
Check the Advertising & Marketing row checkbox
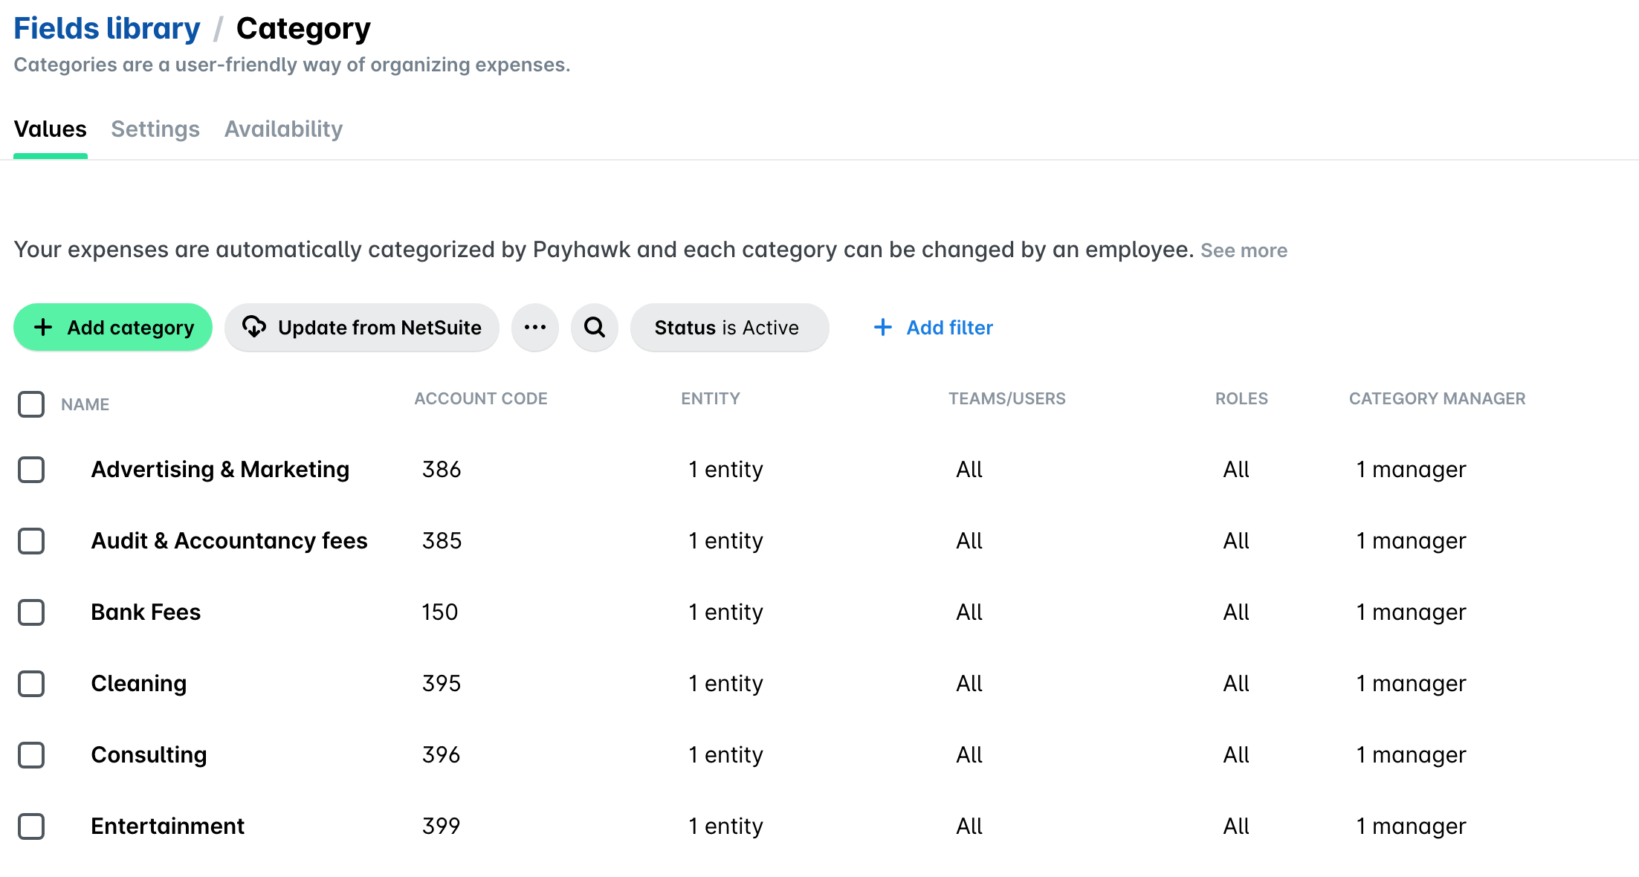tap(31, 470)
